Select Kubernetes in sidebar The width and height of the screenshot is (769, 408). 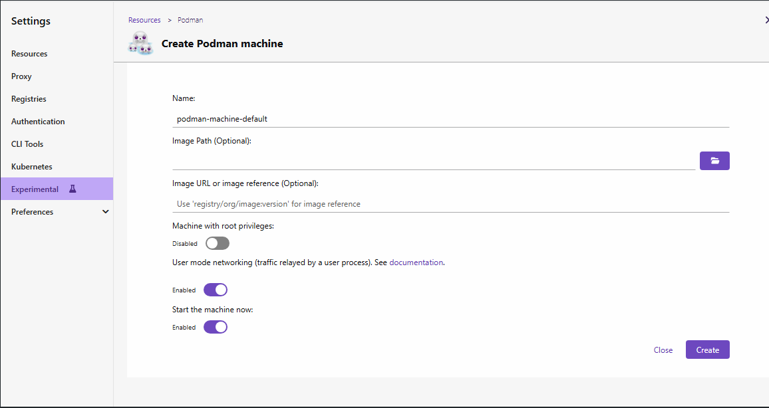coord(31,167)
